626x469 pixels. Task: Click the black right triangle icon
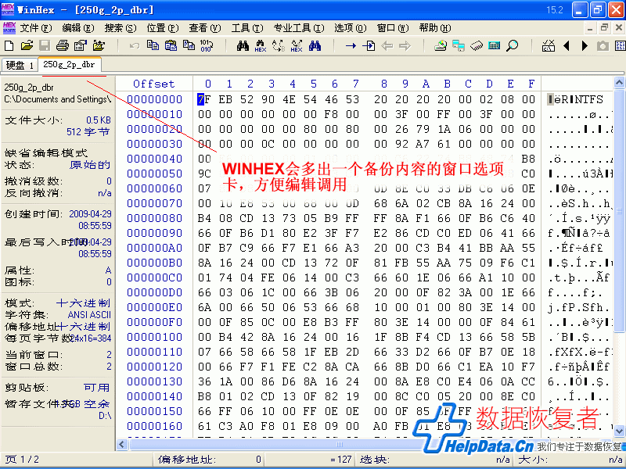585,46
